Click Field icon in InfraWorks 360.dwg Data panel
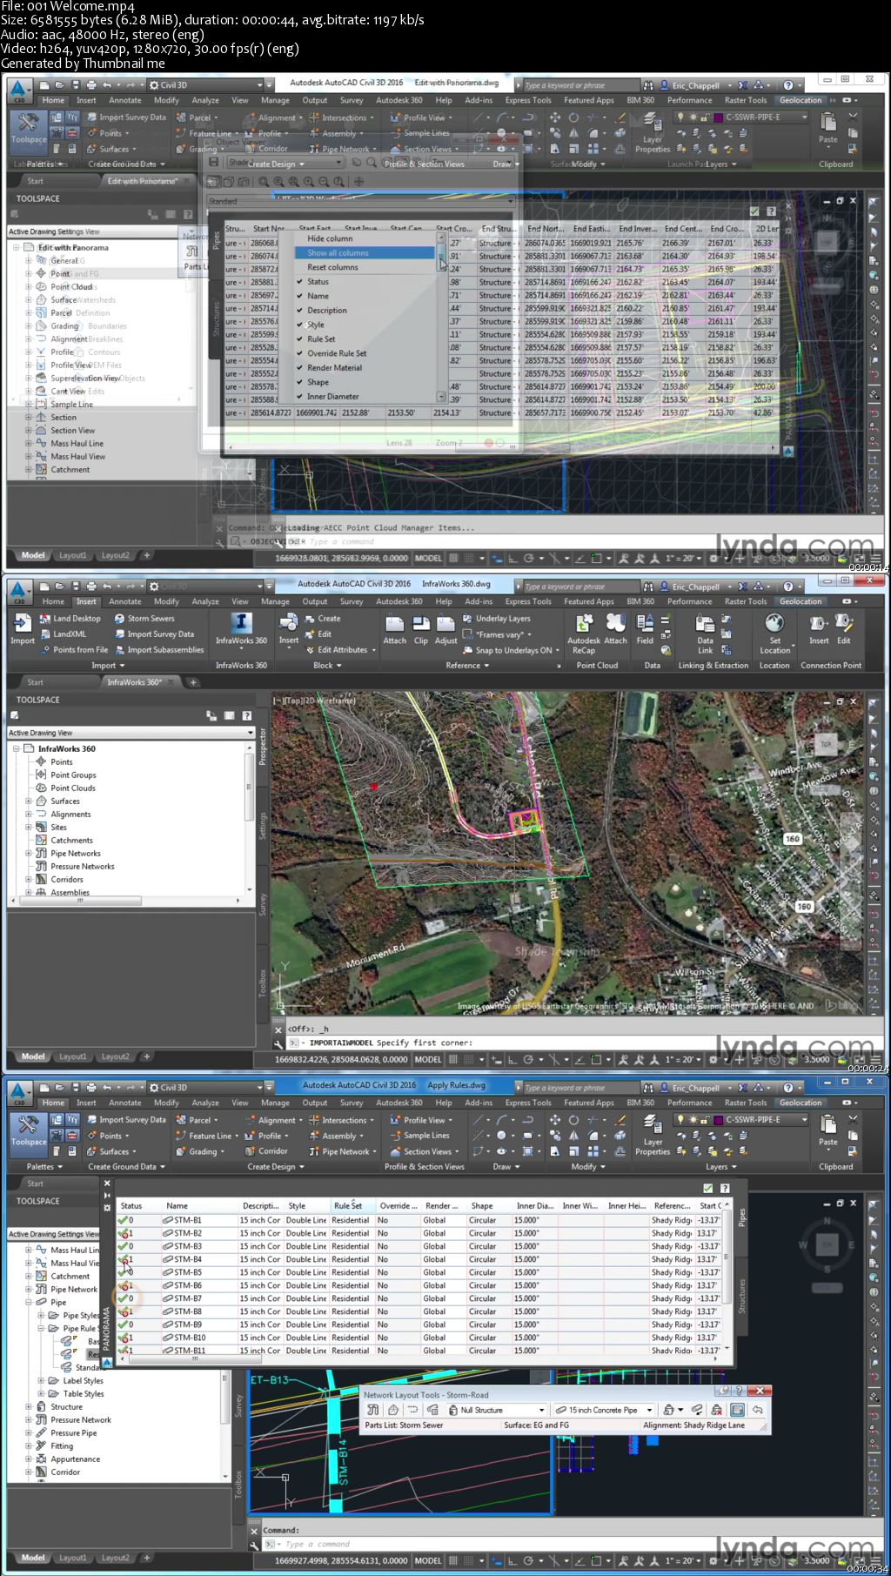 click(x=645, y=623)
